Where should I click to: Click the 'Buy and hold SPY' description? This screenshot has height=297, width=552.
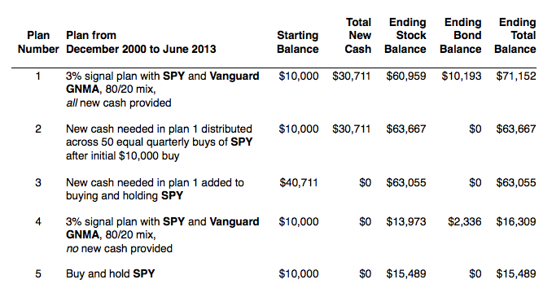click(110, 273)
